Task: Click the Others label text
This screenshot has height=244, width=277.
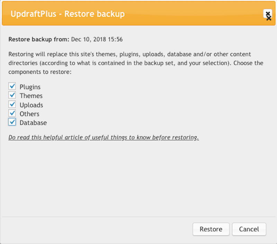Action: pyautogui.click(x=30, y=113)
